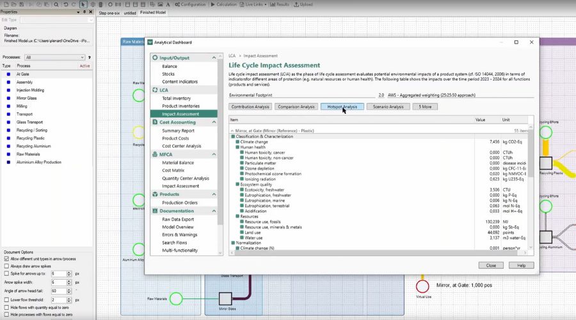Click the Angle of arrow head/tail field
The image size is (576, 320).
(59, 291)
